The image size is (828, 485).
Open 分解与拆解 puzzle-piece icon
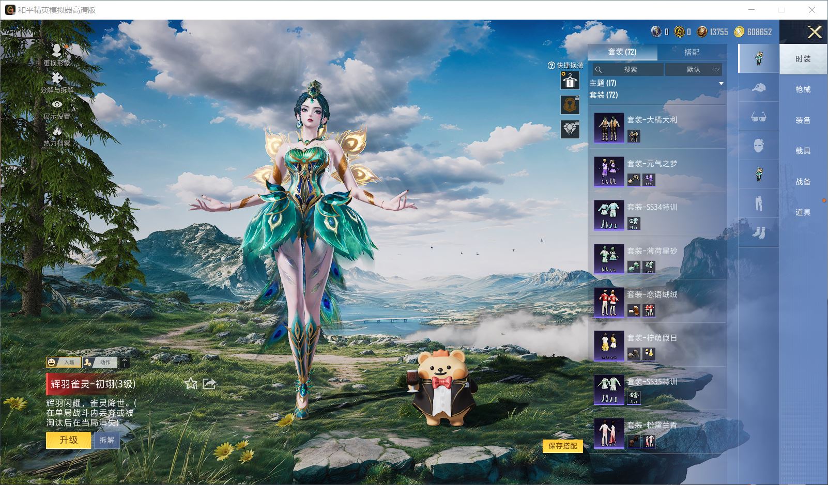57,79
